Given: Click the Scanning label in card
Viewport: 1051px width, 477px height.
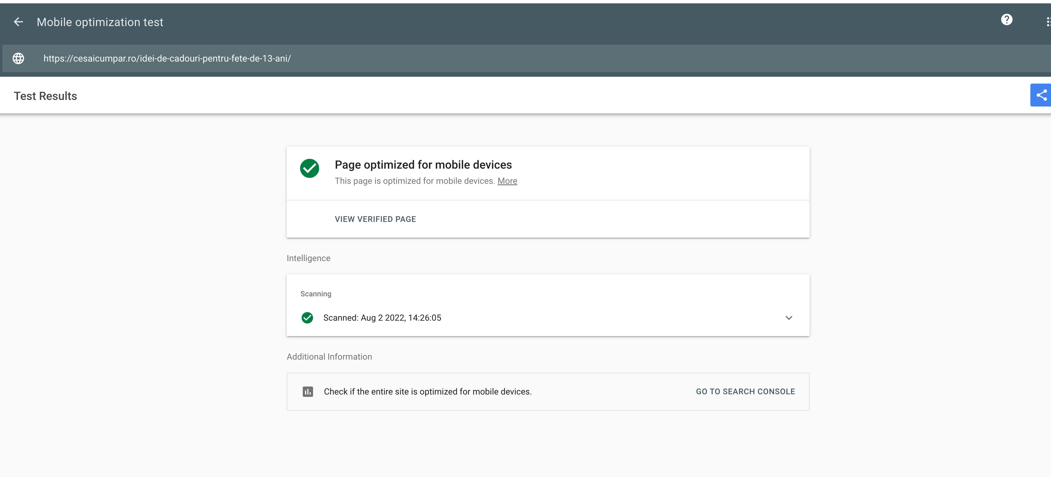Looking at the screenshot, I should tap(315, 294).
